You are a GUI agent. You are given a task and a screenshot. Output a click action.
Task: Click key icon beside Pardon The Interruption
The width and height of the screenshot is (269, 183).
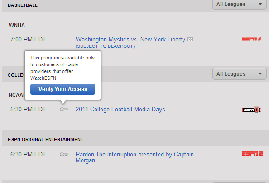point(64,155)
